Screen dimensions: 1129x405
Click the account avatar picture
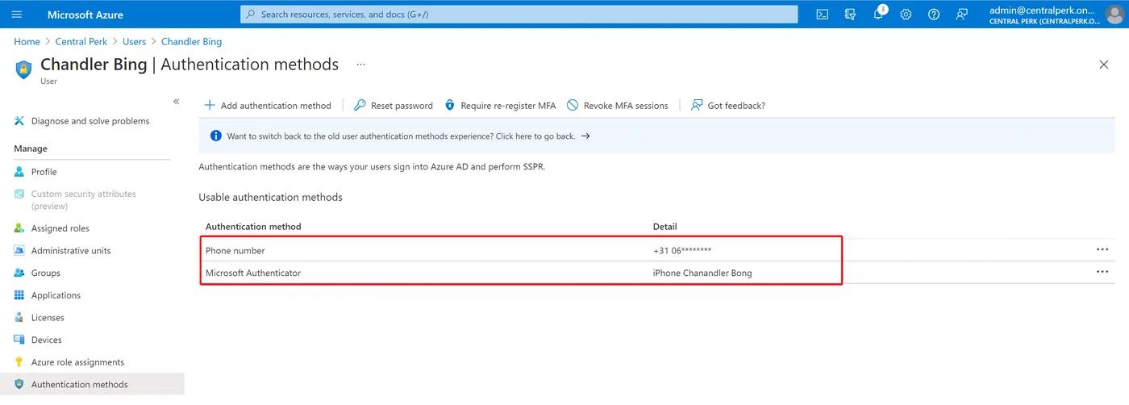[x=1114, y=15]
